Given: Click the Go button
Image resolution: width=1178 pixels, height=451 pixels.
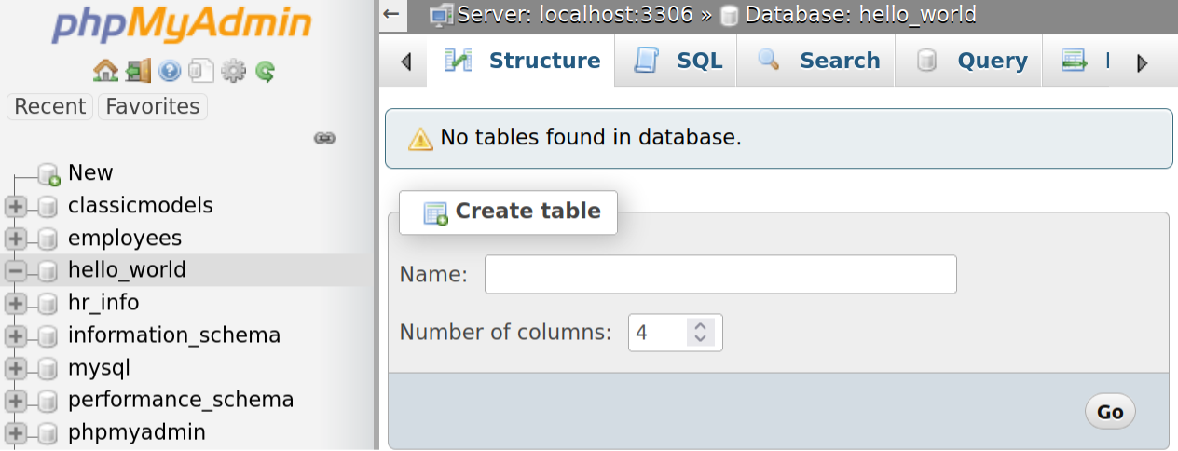Looking at the screenshot, I should pos(1110,412).
